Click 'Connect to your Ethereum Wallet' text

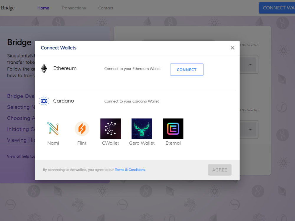tap(132, 69)
